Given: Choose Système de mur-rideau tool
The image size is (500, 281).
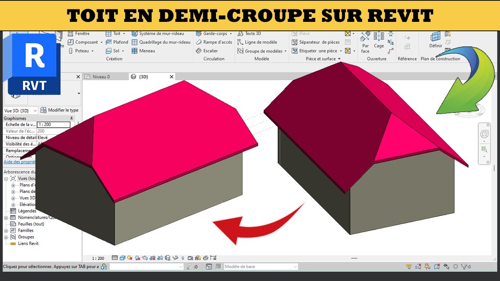Looking at the screenshot, I should (158, 34).
